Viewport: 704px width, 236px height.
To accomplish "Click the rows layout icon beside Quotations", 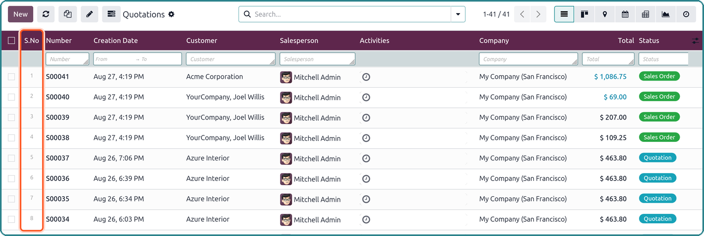I will point(111,14).
